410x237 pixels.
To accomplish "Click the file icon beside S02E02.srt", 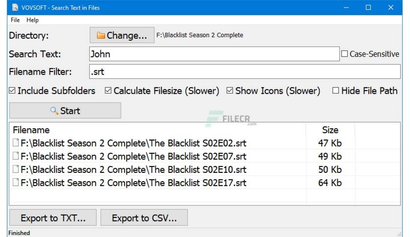I will (x=15, y=143).
